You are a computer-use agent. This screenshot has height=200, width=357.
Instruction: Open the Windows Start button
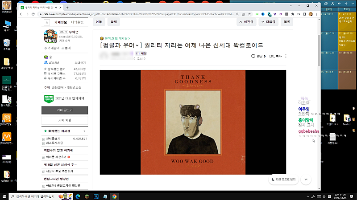pyautogui.click(x=4, y=196)
